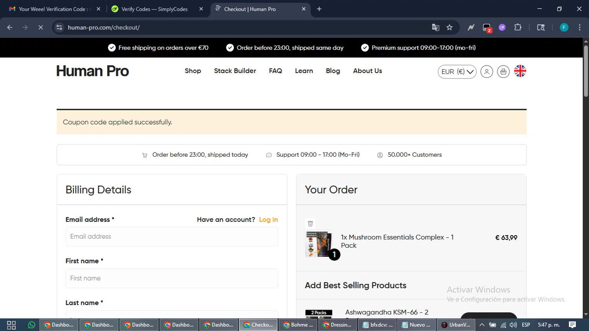Open the Stack Builder menu item
The image size is (589, 331).
[x=235, y=71]
